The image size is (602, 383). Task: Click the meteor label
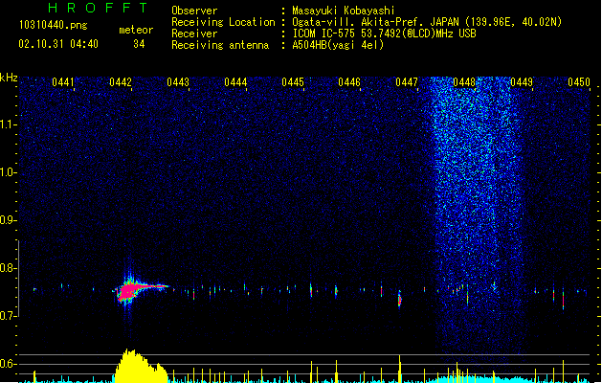click(x=136, y=30)
